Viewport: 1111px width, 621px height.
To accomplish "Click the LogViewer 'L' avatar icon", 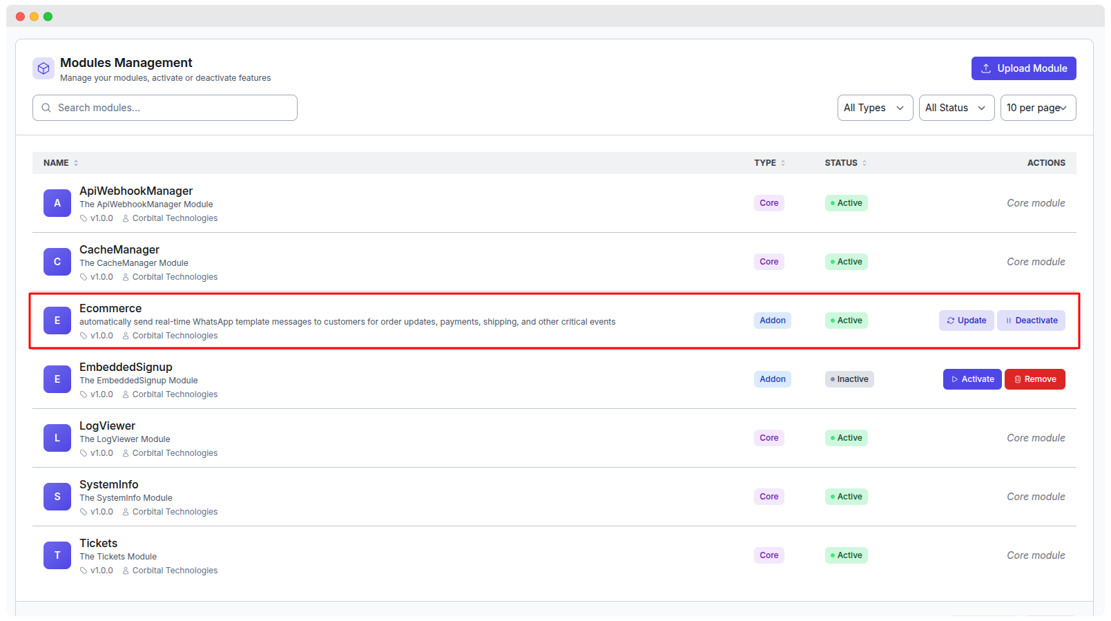I will 57,438.
